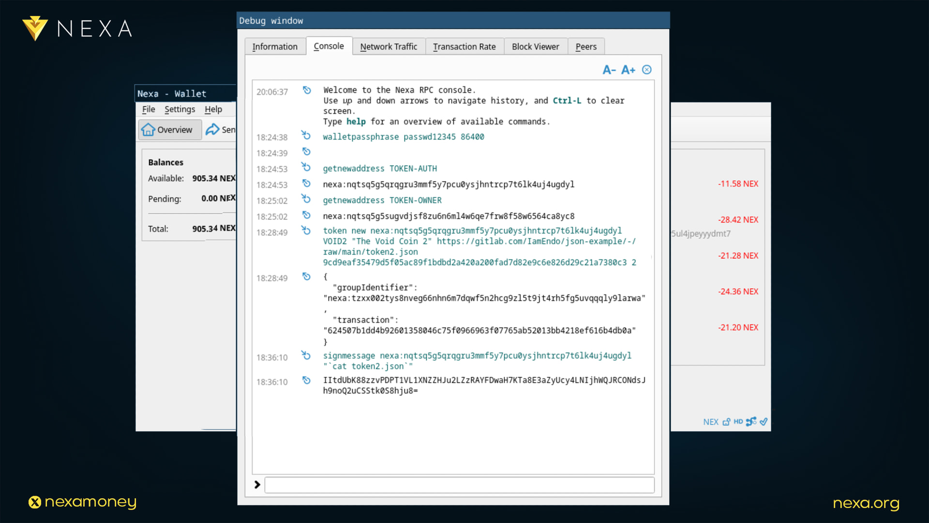The width and height of the screenshot is (929, 523).
Task: Click the HD wallet status icon
Action: [x=738, y=421]
